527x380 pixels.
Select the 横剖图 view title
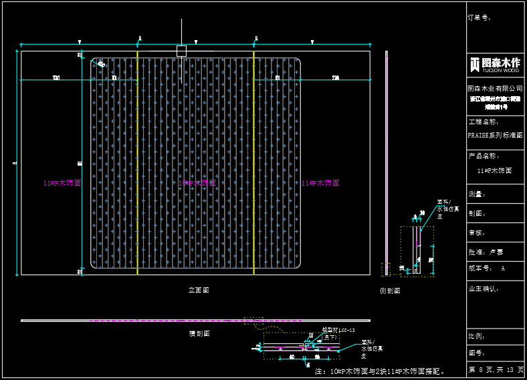(x=199, y=333)
